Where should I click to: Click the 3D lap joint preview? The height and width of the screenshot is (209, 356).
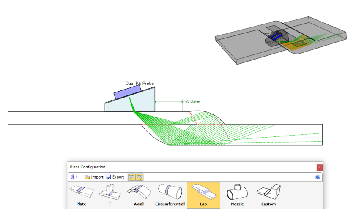(281, 41)
